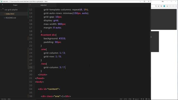The height and width of the screenshot is (100, 178).
Task: Maximize the Atom window
Action: click(x=144, y=1)
